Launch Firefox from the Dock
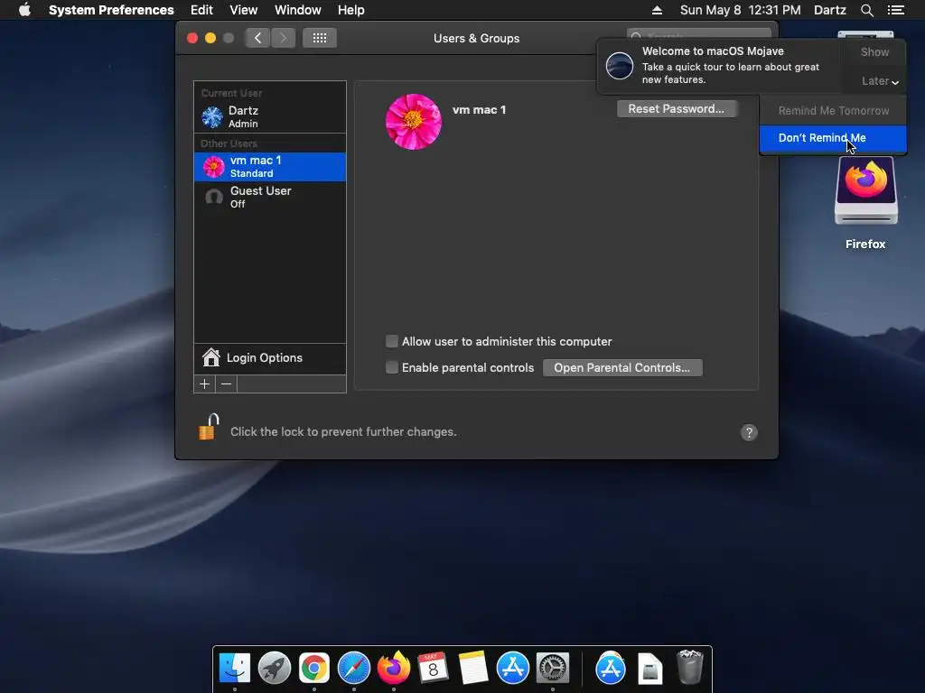The height and width of the screenshot is (693, 925). (x=394, y=668)
